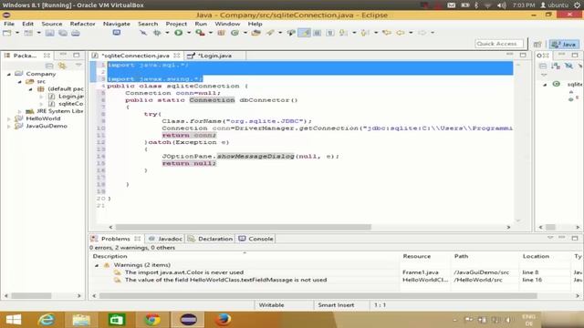Click Collapse All icon in Outline view
584x328 pixels.
pyautogui.click(x=543, y=66)
